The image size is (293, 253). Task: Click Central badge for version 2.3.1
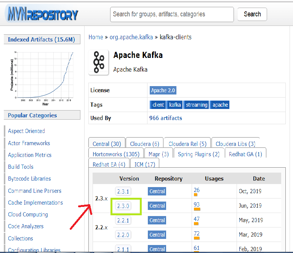point(157,191)
